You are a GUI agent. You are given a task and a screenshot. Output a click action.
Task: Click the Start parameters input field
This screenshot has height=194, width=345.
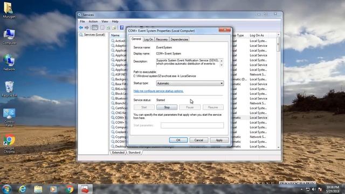[192, 126]
